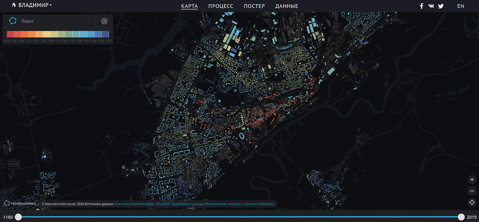Open the Владимир city dropdown
The width and height of the screenshot is (479, 222).
tap(35, 5)
